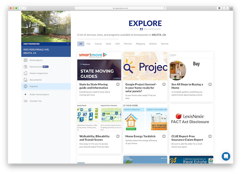241x174 pixels.
Task: Open Home Energy Yardstick card title
Action: click(x=140, y=136)
